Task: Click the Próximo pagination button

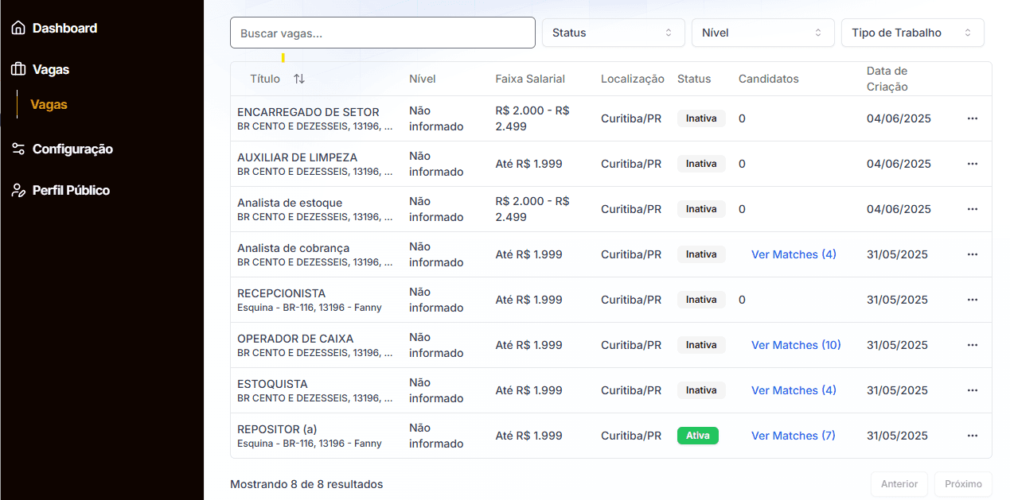Action: pos(963,483)
